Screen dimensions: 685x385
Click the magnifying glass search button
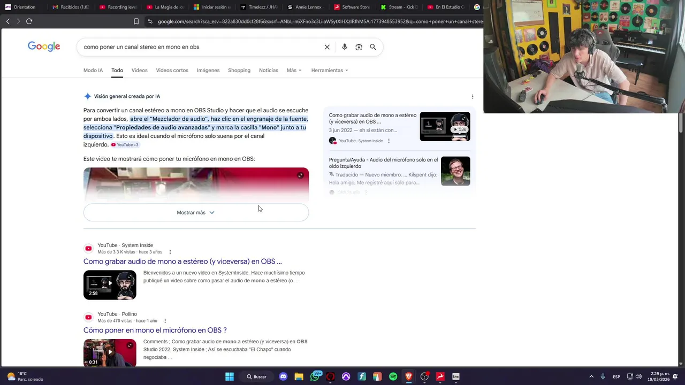(373, 47)
